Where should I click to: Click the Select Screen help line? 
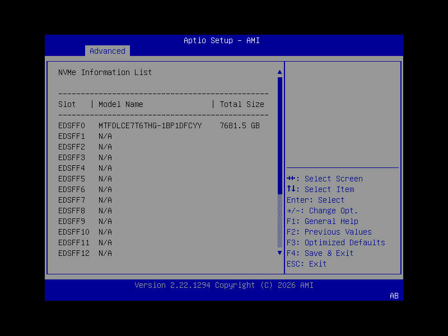[325, 179]
